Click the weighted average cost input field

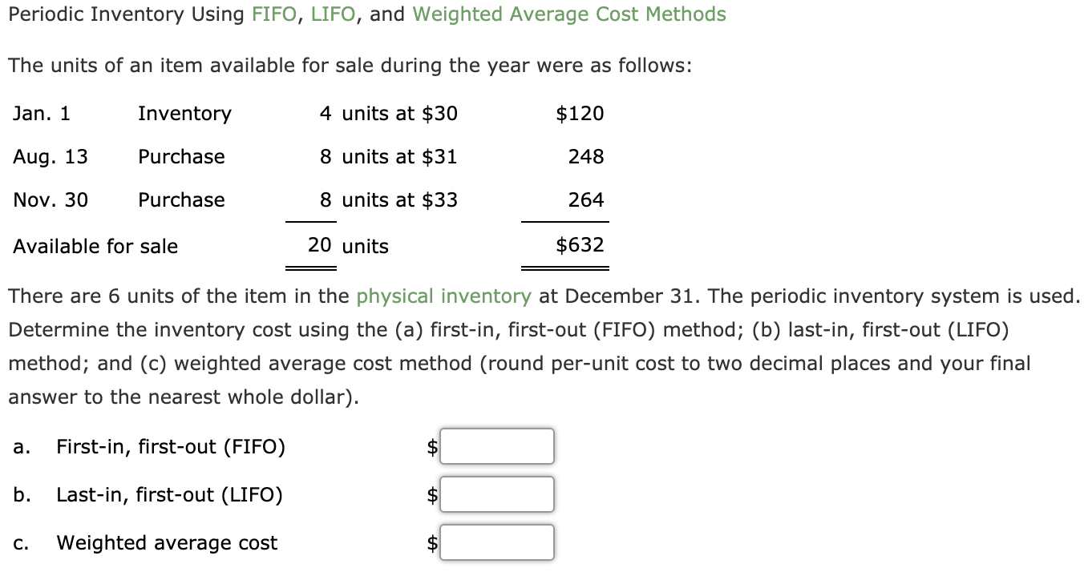[495, 542]
